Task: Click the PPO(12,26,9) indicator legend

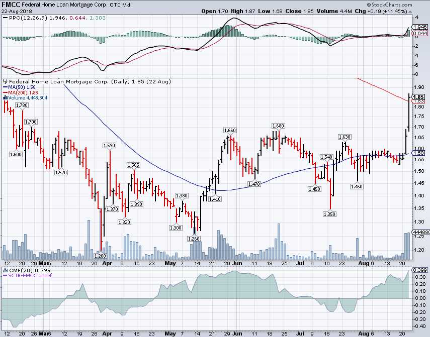Action: 24,17
